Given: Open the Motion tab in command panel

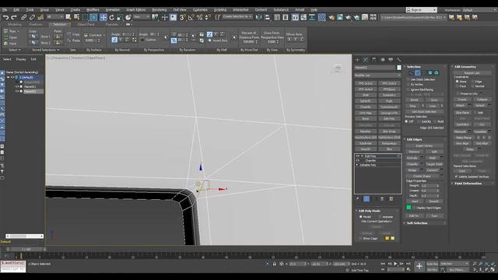Looking at the screenshot, I should 382,60.
